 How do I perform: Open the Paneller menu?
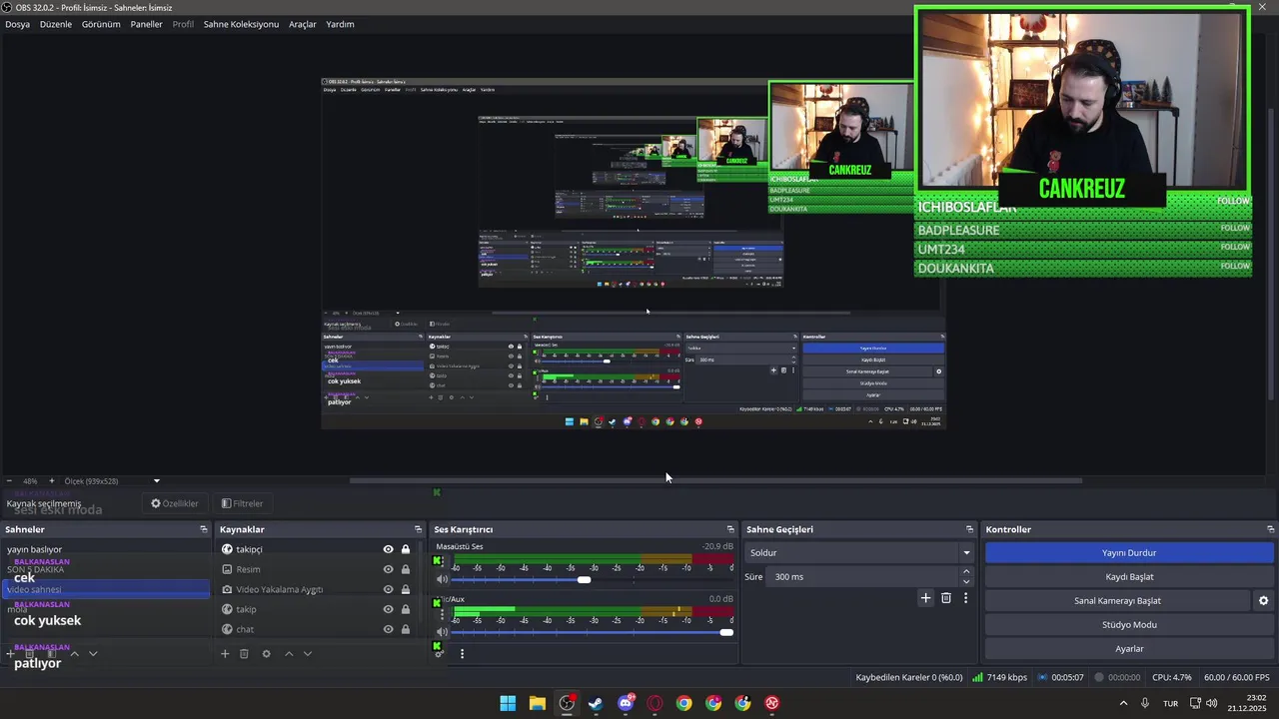pos(146,24)
